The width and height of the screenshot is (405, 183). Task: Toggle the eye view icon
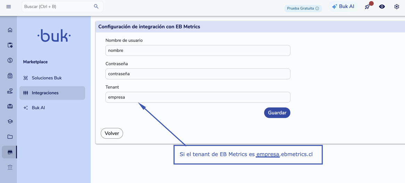[x=382, y=7]
